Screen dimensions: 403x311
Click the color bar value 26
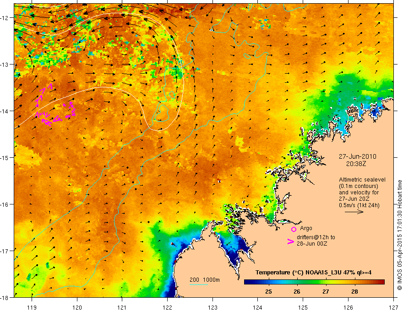(297, 292)
